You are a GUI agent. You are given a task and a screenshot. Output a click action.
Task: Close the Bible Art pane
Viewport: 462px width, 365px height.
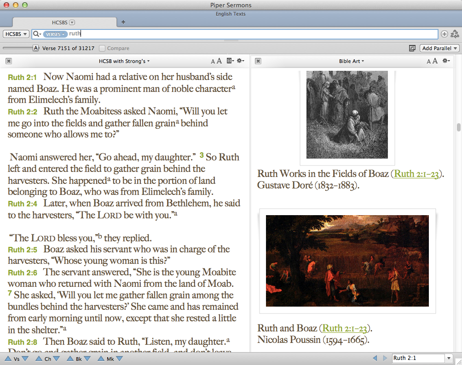click(258, 61)
